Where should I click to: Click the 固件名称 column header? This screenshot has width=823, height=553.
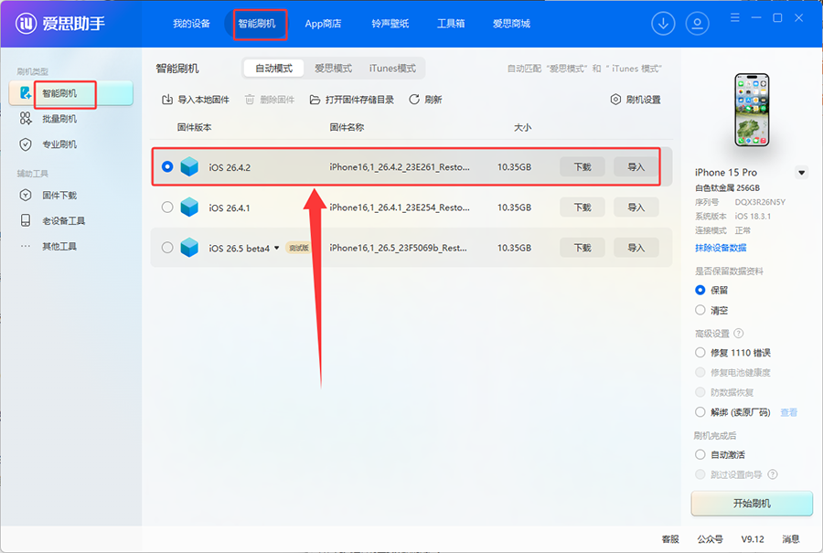(347, 127)
